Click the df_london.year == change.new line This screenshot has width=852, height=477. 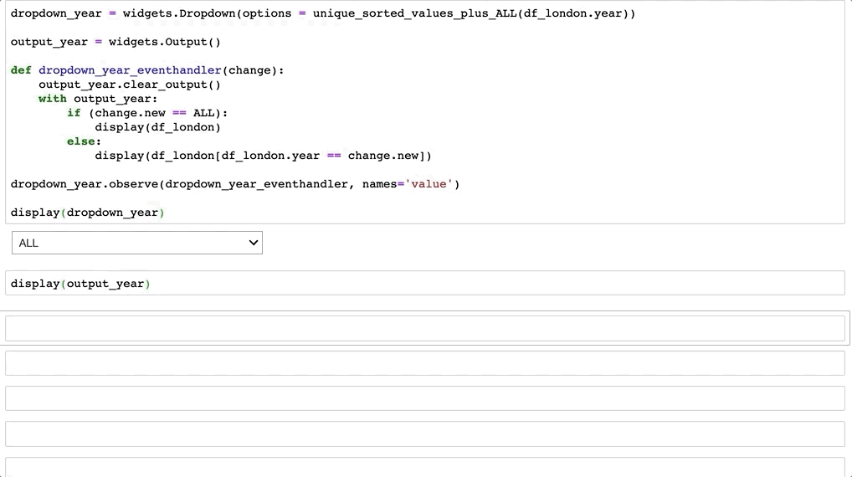(263, 156)
